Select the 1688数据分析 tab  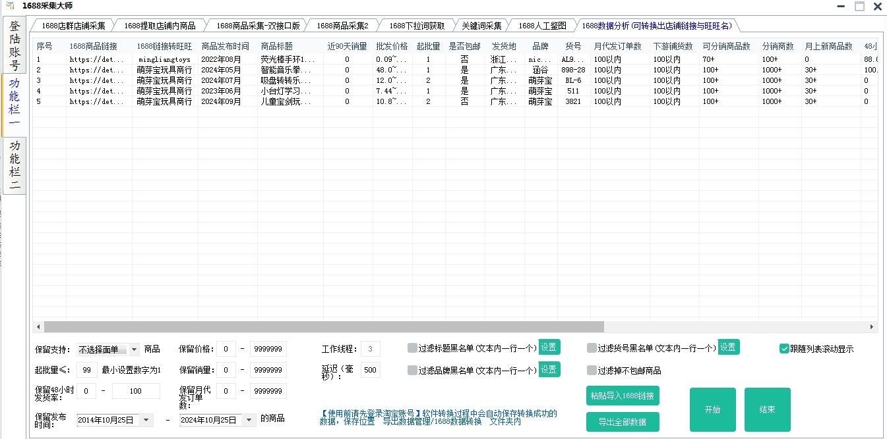(657, 26)
